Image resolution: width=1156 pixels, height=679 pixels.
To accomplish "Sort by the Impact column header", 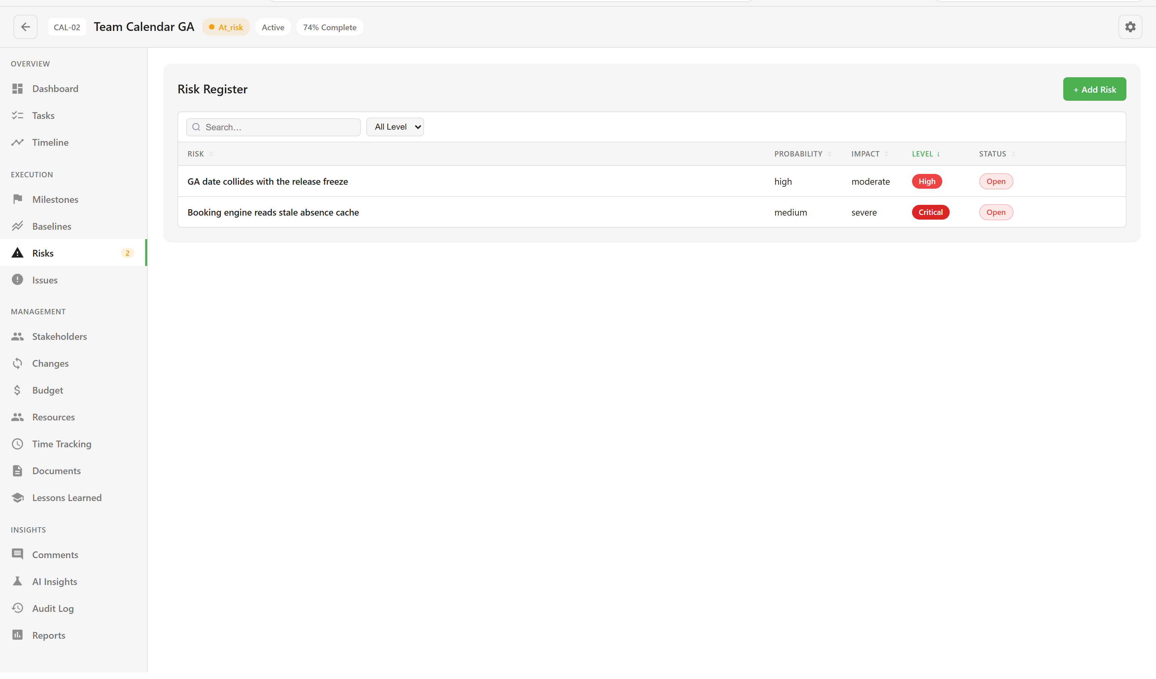I will pos(870,154).
